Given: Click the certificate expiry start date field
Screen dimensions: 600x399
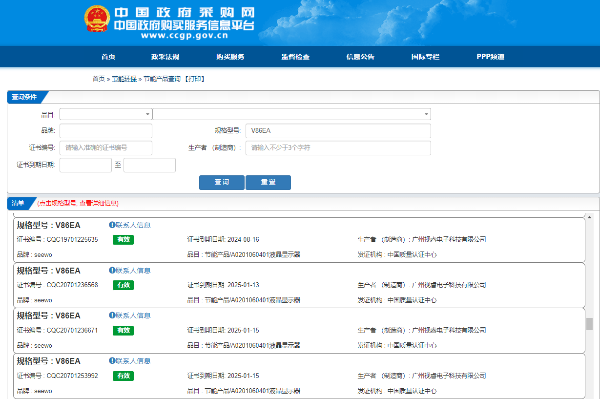Looking at the screenshot, I should coord(85,165).
